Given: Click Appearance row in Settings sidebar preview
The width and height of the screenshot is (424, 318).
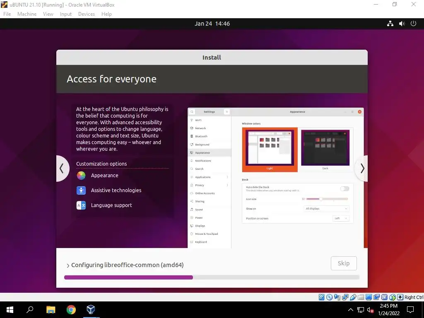Looking at the screenshot, I should [x=210, y=152].
